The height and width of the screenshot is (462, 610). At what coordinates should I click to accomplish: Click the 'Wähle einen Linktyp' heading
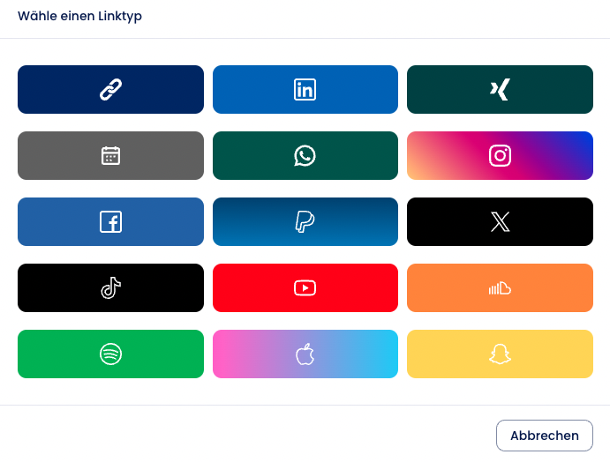[x=79, y=16]
